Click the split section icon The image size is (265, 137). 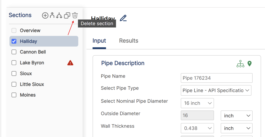click(x=59, y=16)
